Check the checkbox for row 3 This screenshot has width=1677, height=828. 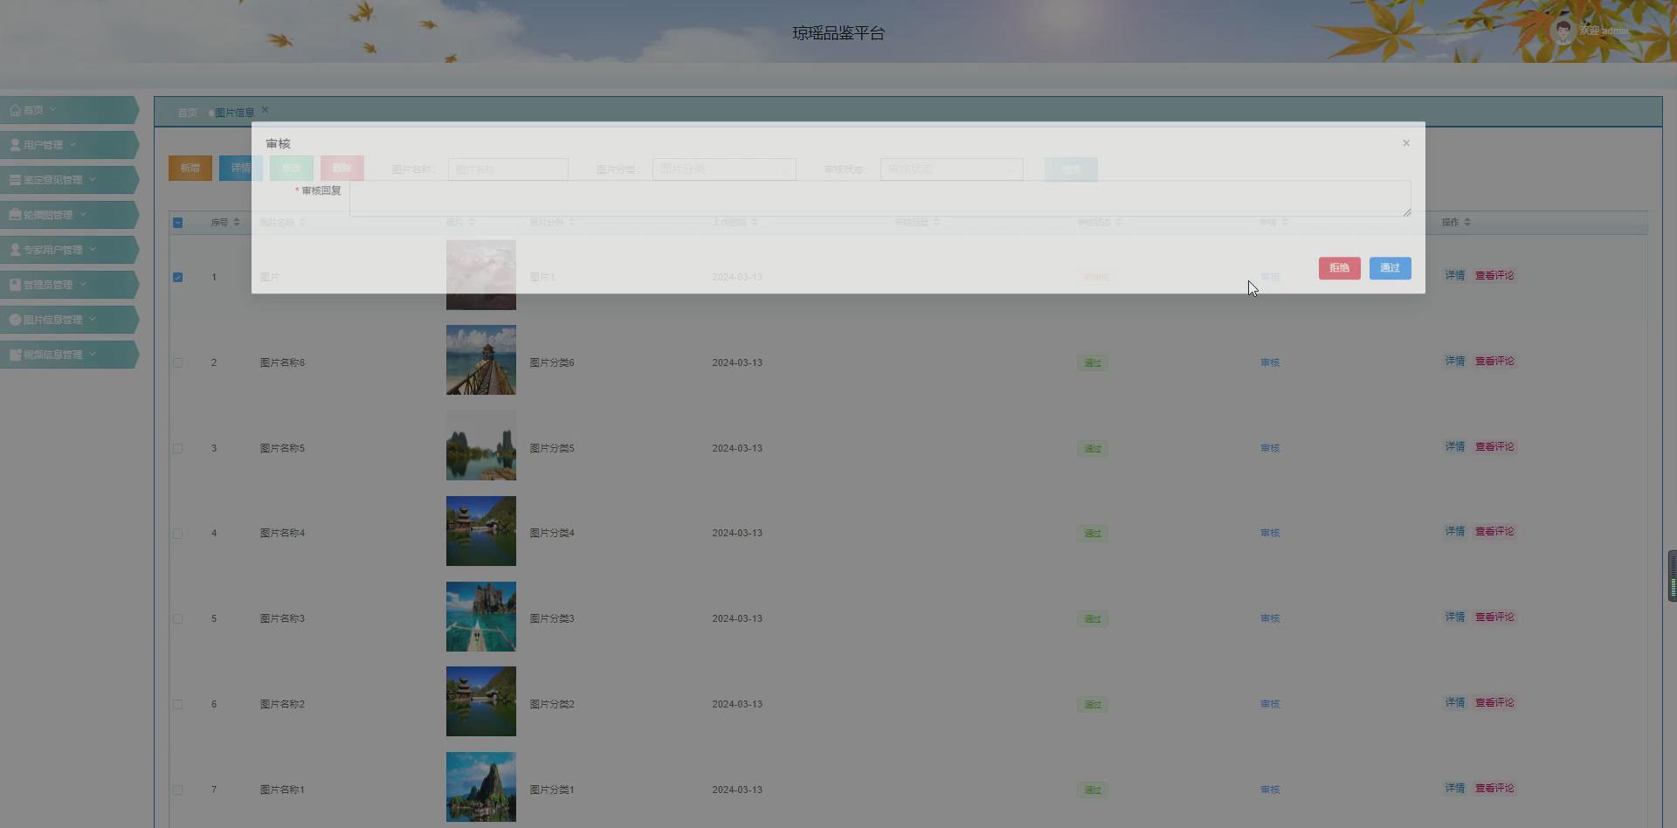coord(177,448)
